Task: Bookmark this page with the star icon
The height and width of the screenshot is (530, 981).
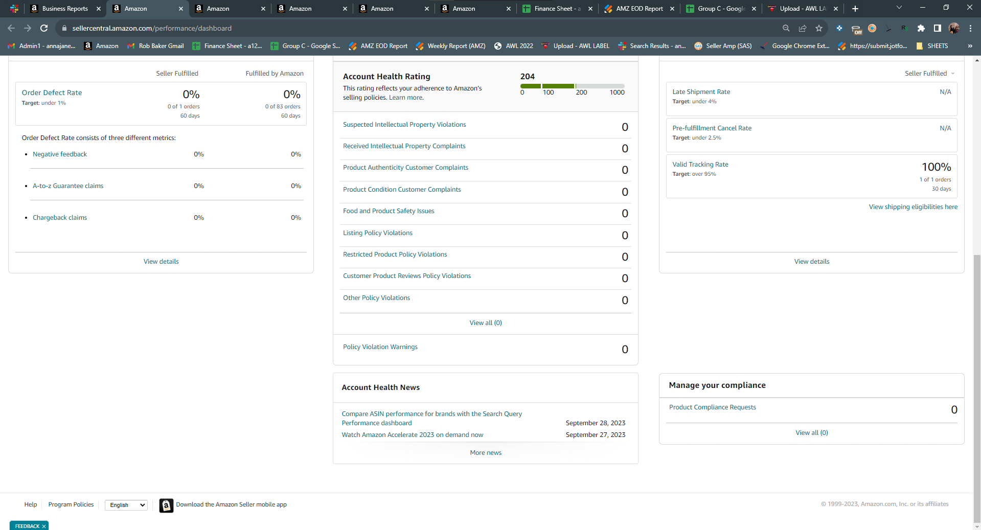Action: (819, 28)
